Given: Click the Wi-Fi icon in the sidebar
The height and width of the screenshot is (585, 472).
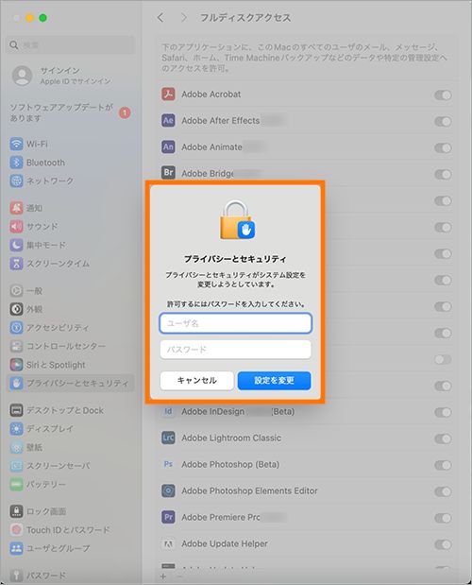Looking at the screenshot, I should pyautogui.click(x=16, y=144).
